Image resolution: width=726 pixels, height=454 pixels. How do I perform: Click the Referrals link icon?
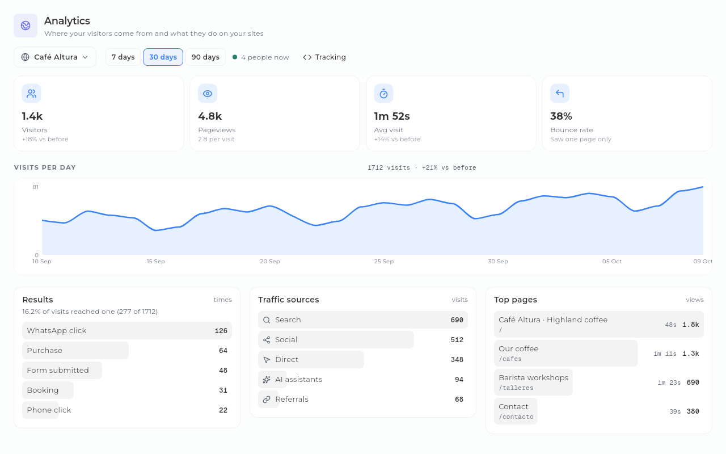pyautogui.click(x=267, y=400)
